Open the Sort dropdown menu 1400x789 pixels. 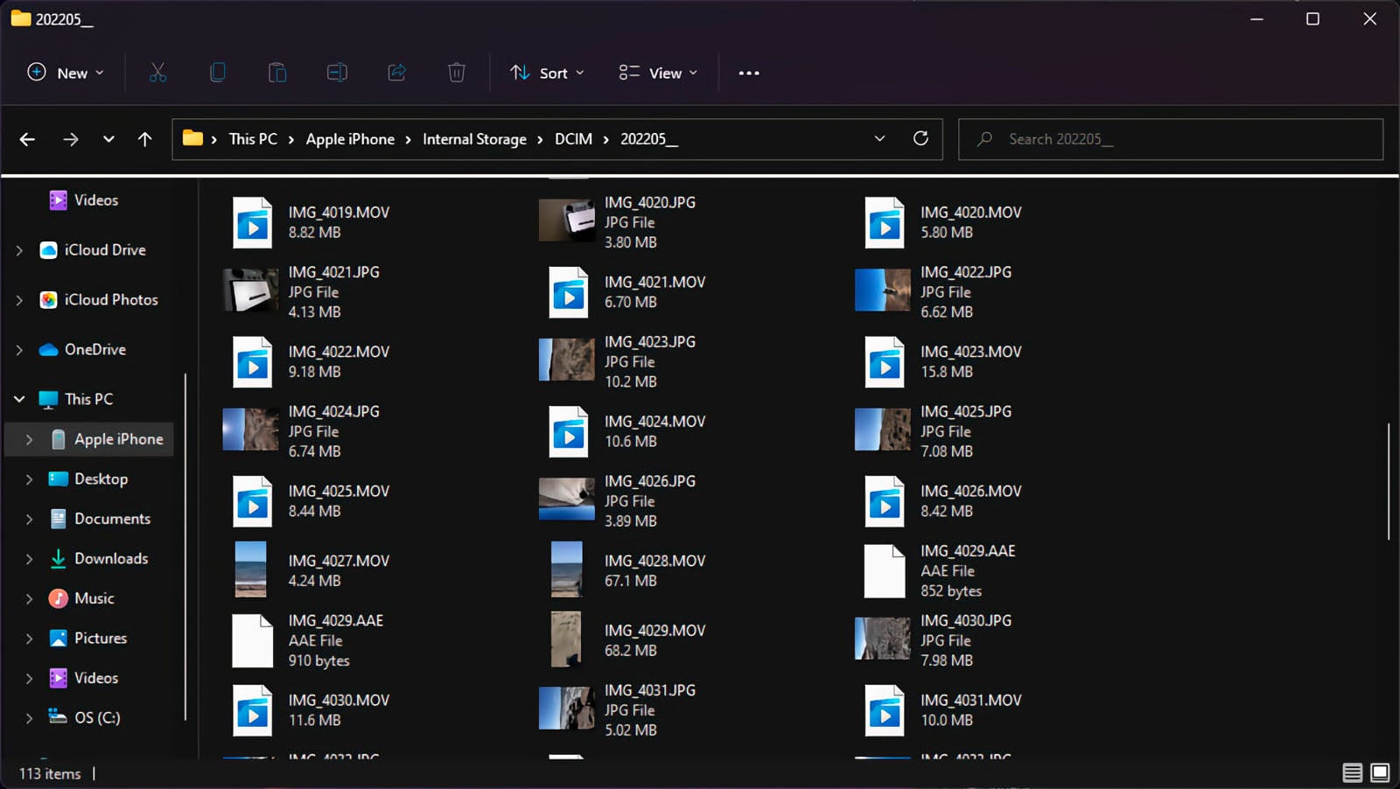pyautogui.click(x=547, y=73)
